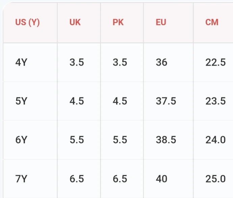Click the 23.5 CM cell
This screenshot has width=233, height=198.
(x=215, y=101)
